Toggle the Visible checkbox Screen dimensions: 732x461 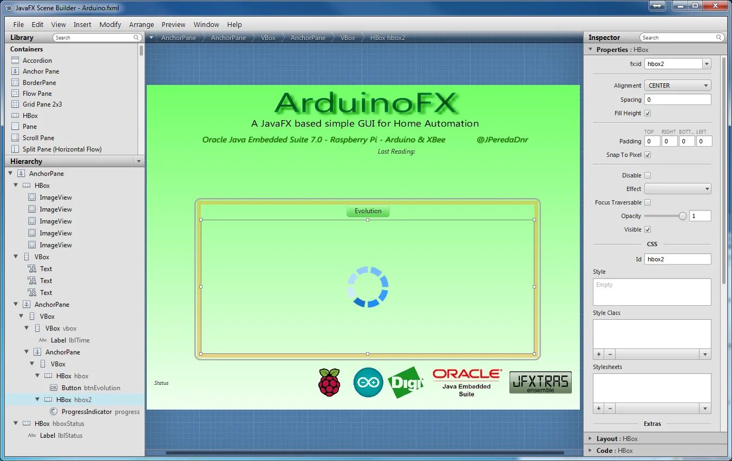point(648,229)
